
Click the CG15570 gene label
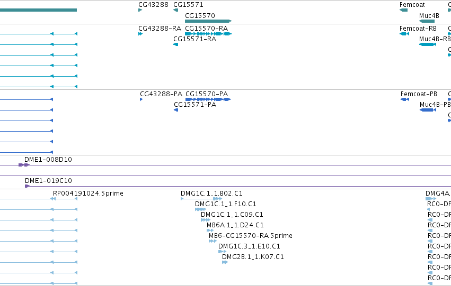(200, 15)
